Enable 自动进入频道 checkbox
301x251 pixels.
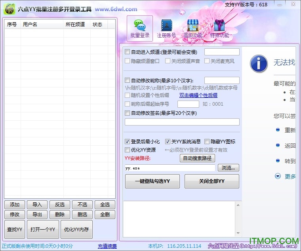(x=127, y=52)
